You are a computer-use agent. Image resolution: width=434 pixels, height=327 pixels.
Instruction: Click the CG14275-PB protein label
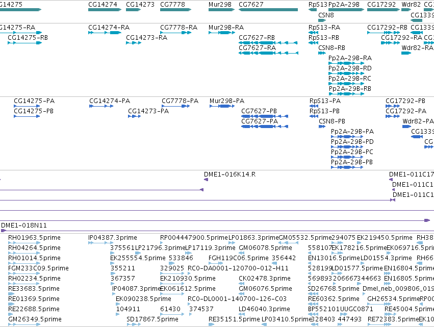tap(34, 111)
